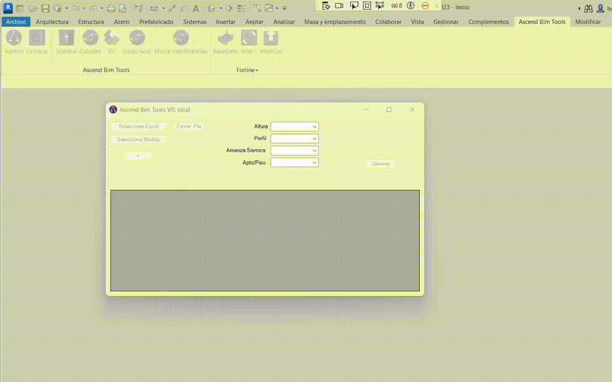Select the Text tool A icon
Image resolution: width=612 pixels, height=382 pixels.
pyautogui.click(x=196, y=8)
